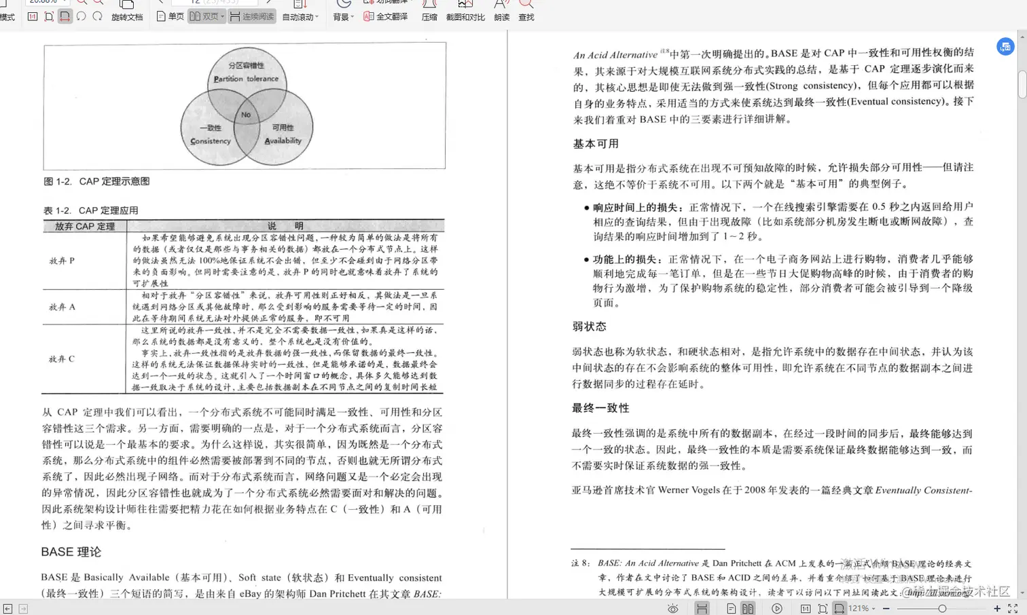Image resolution: width=1027 pixels, height=615 pixels.
Task: Click the fit page icon in status bar
Action: point(823,609)
